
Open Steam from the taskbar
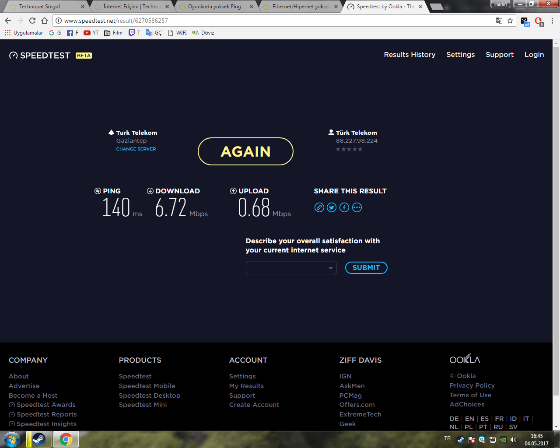click(x=38, y=439)
